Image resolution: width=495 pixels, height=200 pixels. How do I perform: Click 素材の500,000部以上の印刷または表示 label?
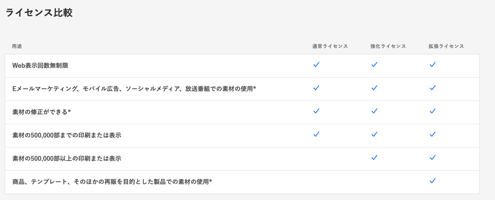pos(67,159)
